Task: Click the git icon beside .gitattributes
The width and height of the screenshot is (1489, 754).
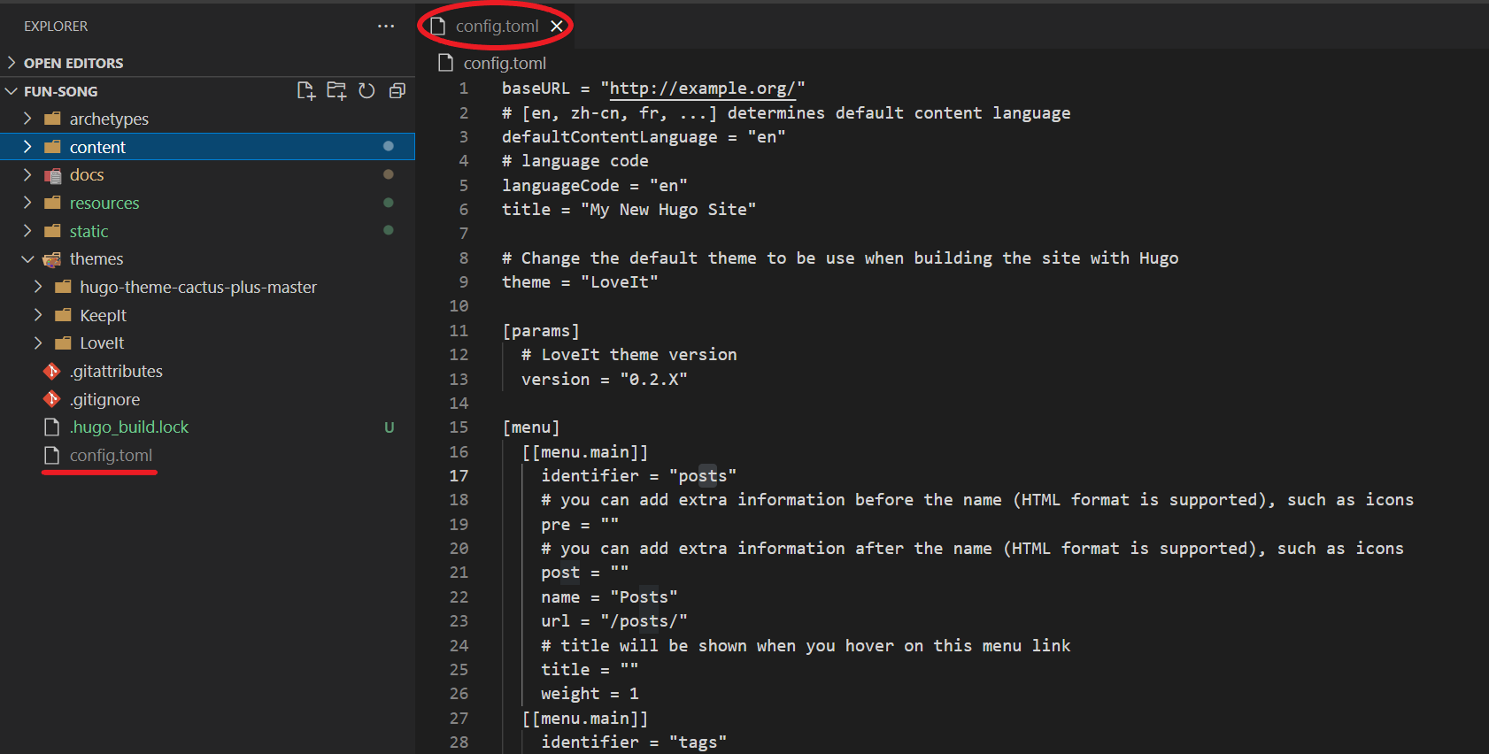Action: point(52,372)
